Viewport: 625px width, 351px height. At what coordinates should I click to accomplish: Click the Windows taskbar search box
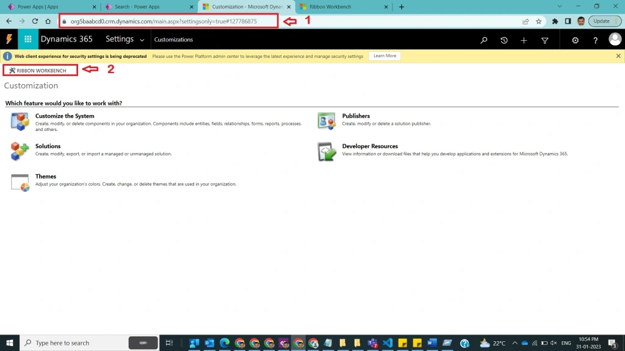[89, 342]
